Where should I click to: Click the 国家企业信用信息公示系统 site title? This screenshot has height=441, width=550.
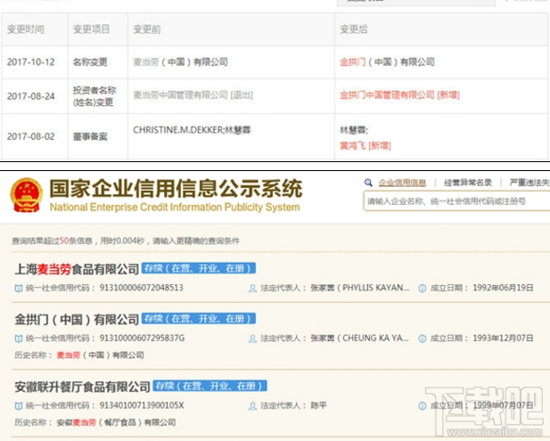tap(176, 189)
